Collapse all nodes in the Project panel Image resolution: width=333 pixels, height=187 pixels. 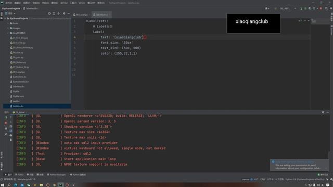click(x=59, y=14)
